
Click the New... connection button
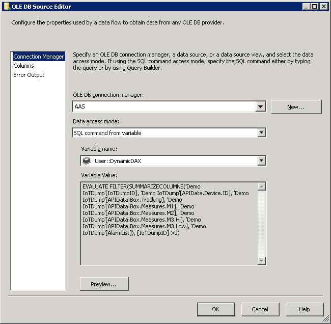click(296, 107)
